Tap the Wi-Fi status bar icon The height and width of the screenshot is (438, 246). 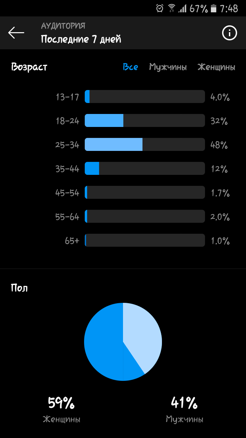172,8
